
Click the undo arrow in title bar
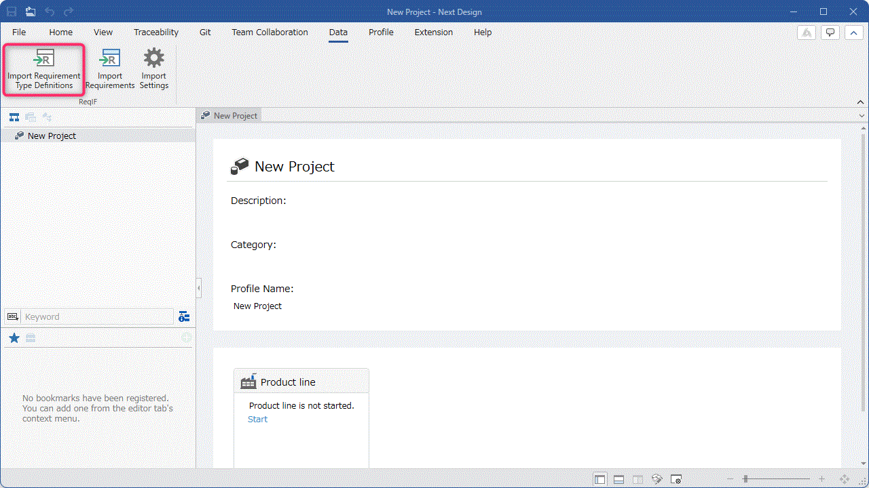(x=50, y=12)
